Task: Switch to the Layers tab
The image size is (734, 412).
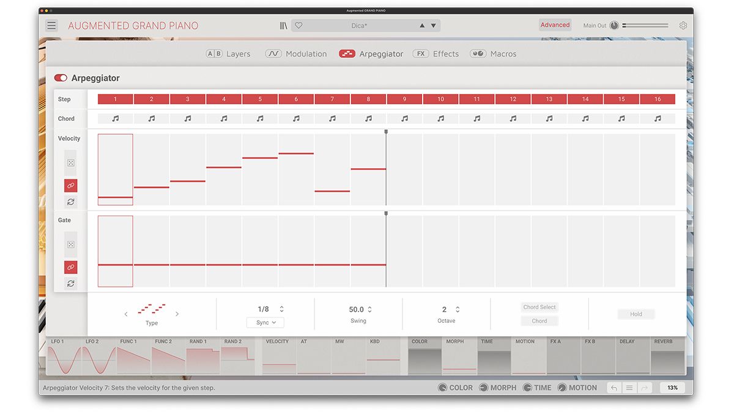Action: point(228,54)
